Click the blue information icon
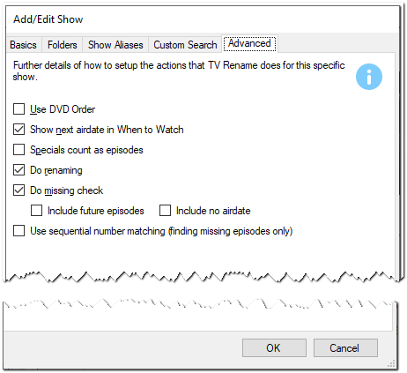 369,77
